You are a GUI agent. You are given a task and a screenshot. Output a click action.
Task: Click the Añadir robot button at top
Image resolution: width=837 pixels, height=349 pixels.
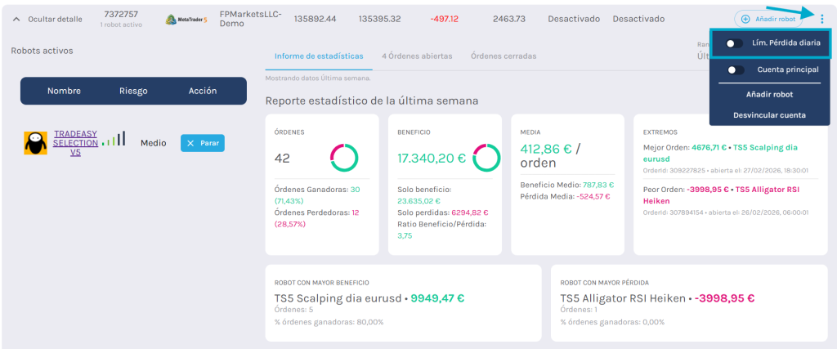768,19
